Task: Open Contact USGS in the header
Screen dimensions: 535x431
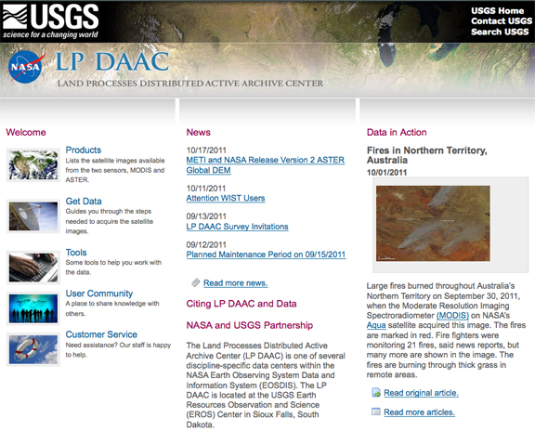Action: click(502, 21)
